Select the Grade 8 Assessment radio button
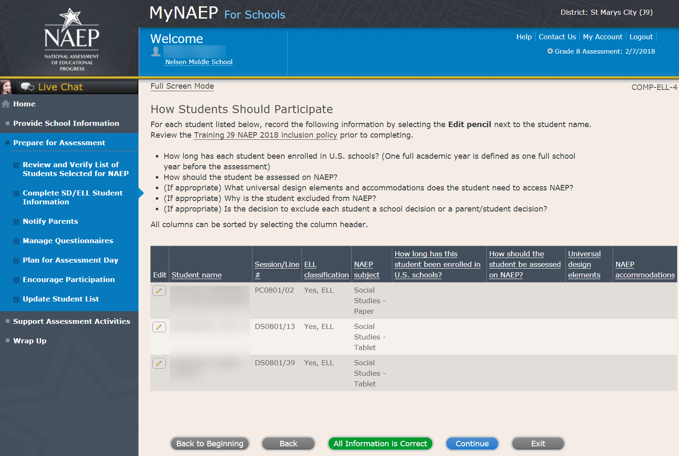The width and height of the screenshot is (679, 456). point(550,51)
